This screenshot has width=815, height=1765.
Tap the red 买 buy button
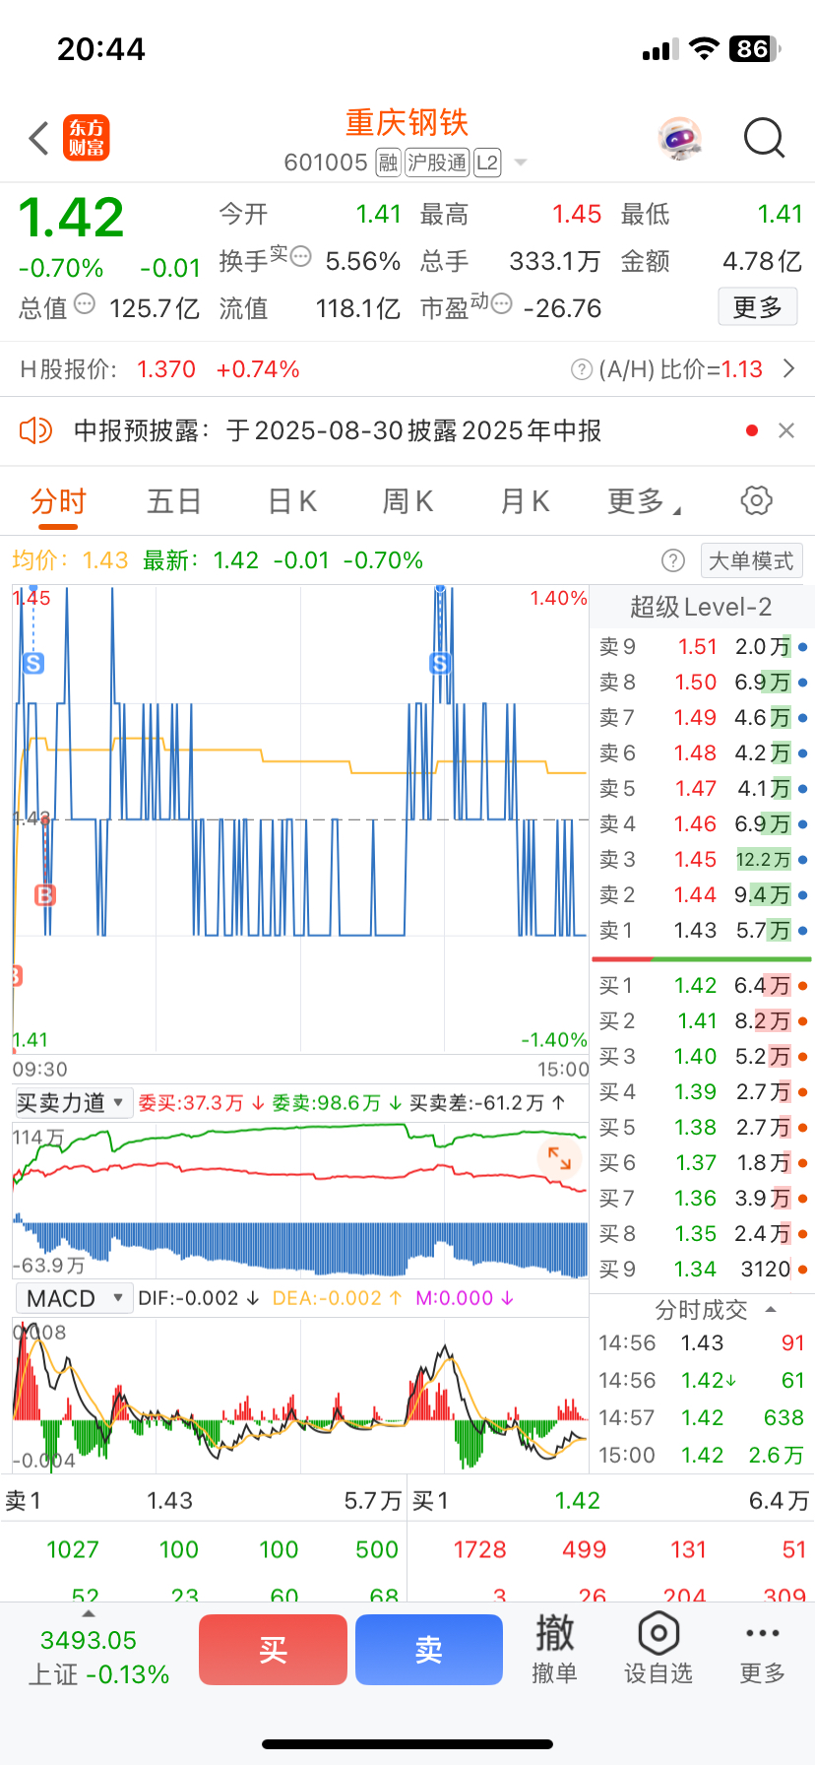[273, 1650]
